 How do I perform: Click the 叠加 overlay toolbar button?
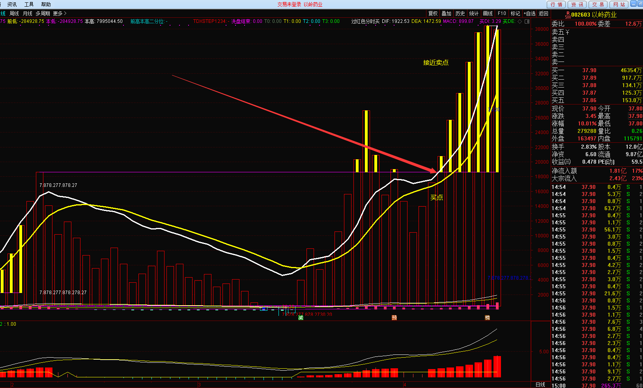pyautogui.click(x=447, y=13)
